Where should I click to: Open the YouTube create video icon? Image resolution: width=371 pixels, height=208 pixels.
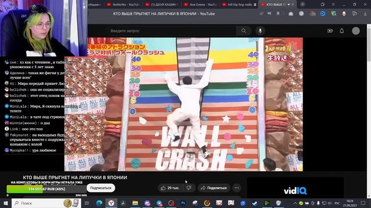pos(330,31)
